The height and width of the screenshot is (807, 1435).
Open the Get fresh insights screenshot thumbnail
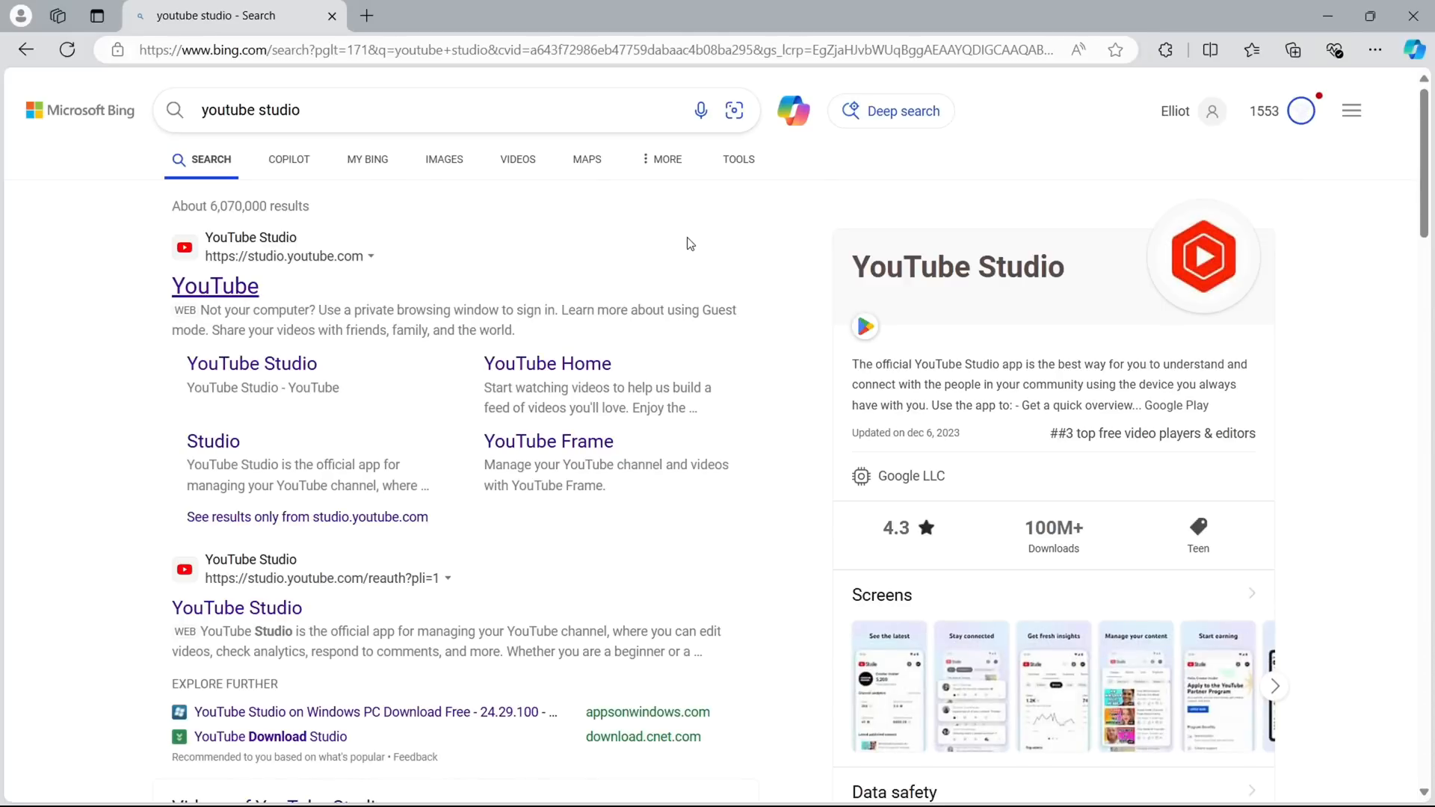(x=1054, y=686)
